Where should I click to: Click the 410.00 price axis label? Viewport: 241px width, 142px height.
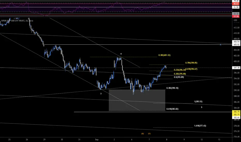click(236, 33)
